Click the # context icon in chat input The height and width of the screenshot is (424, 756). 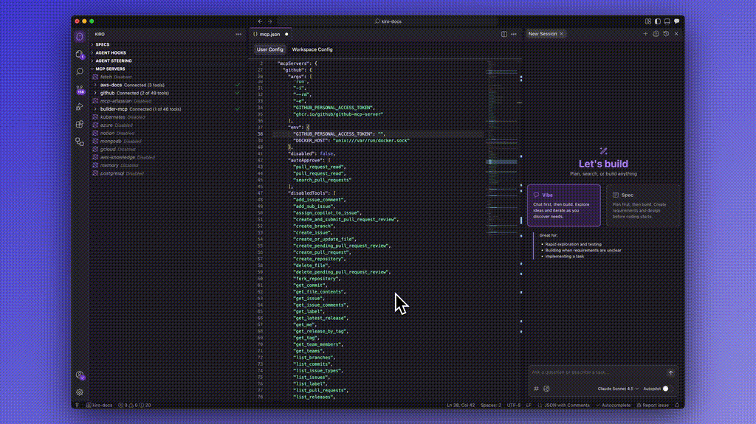pyautogui.click(x=536, y=389)
